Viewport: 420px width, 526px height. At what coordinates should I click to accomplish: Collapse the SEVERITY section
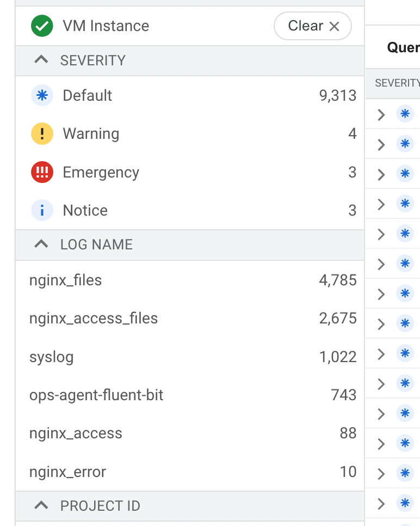41,60
